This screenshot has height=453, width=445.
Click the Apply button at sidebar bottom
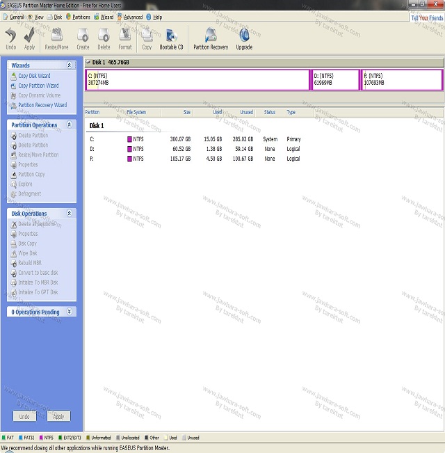[x=58, y=416]
